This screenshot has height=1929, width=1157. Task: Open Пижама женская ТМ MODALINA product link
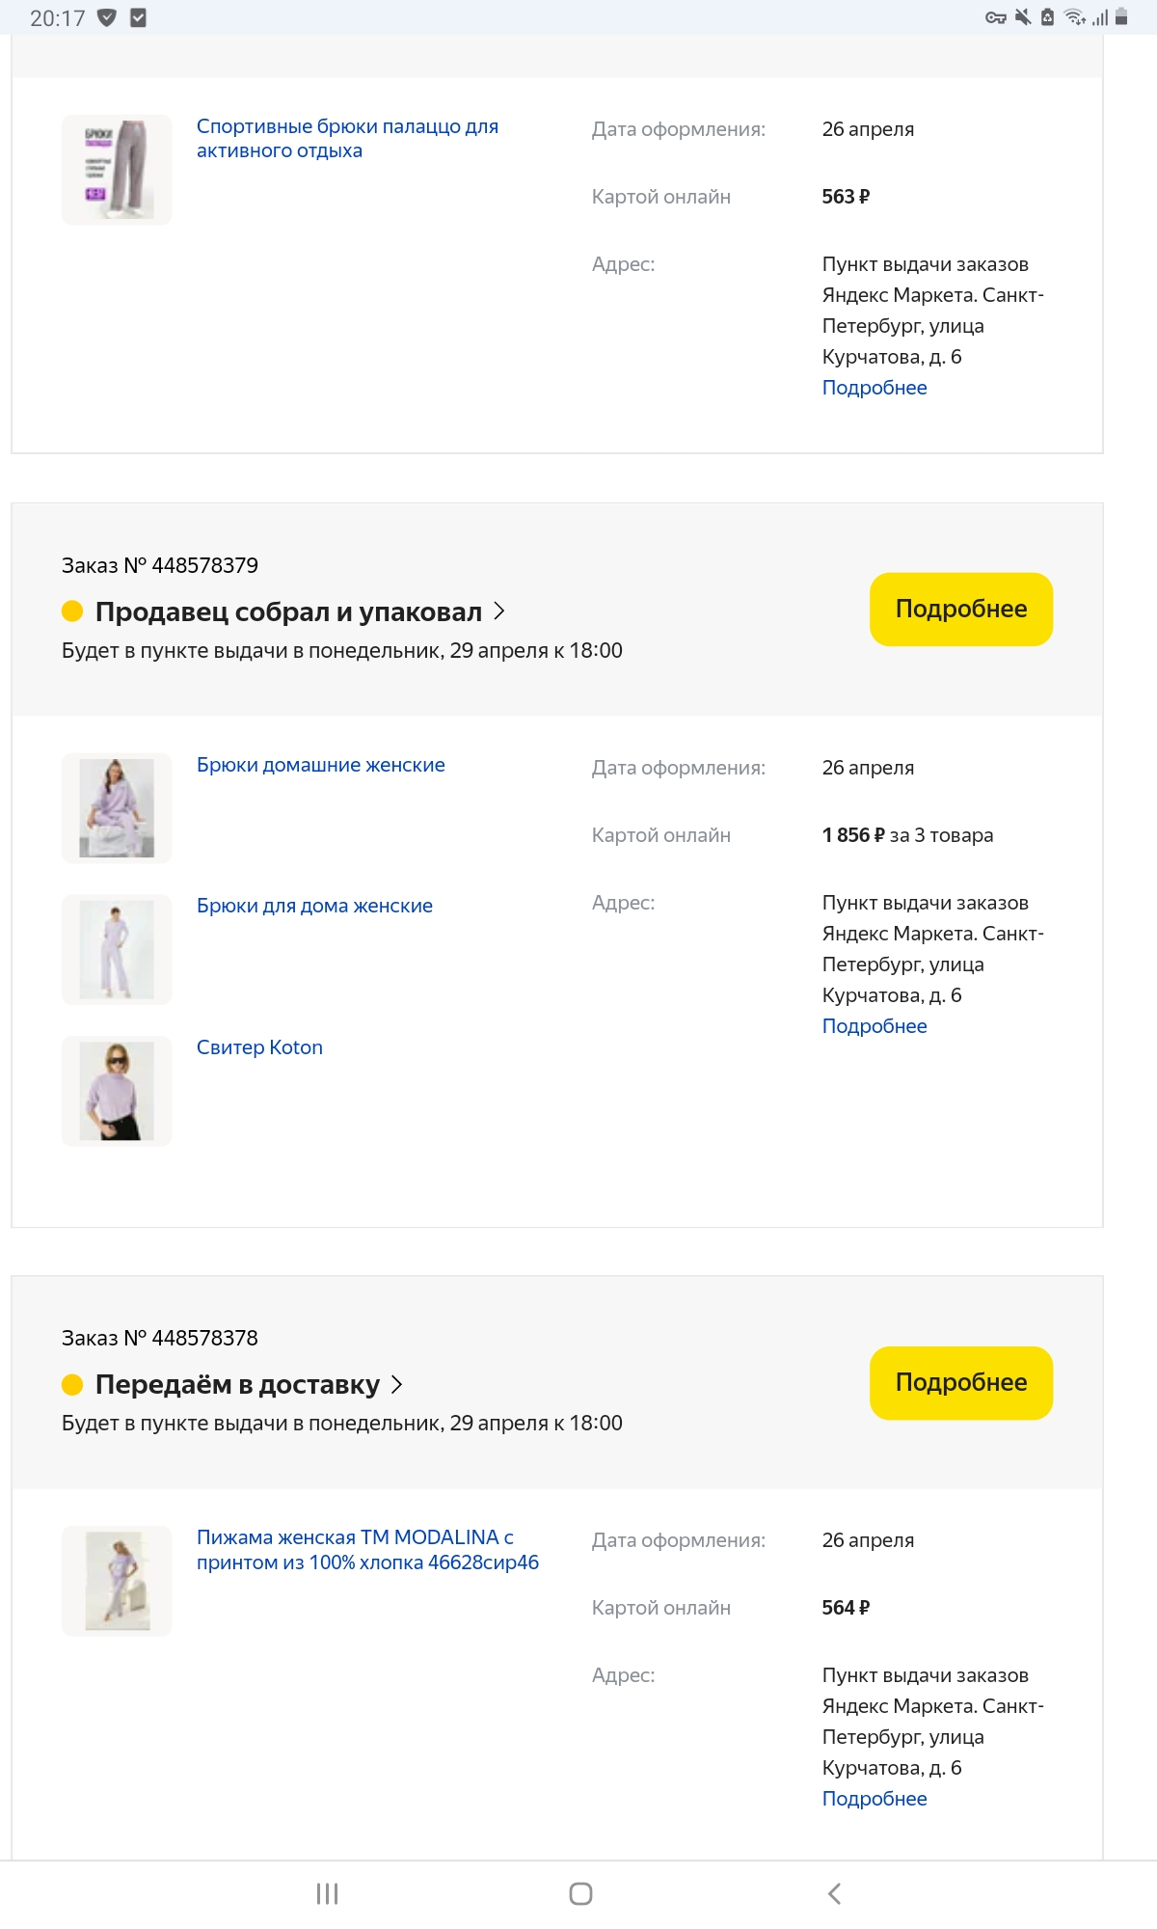367,1550
